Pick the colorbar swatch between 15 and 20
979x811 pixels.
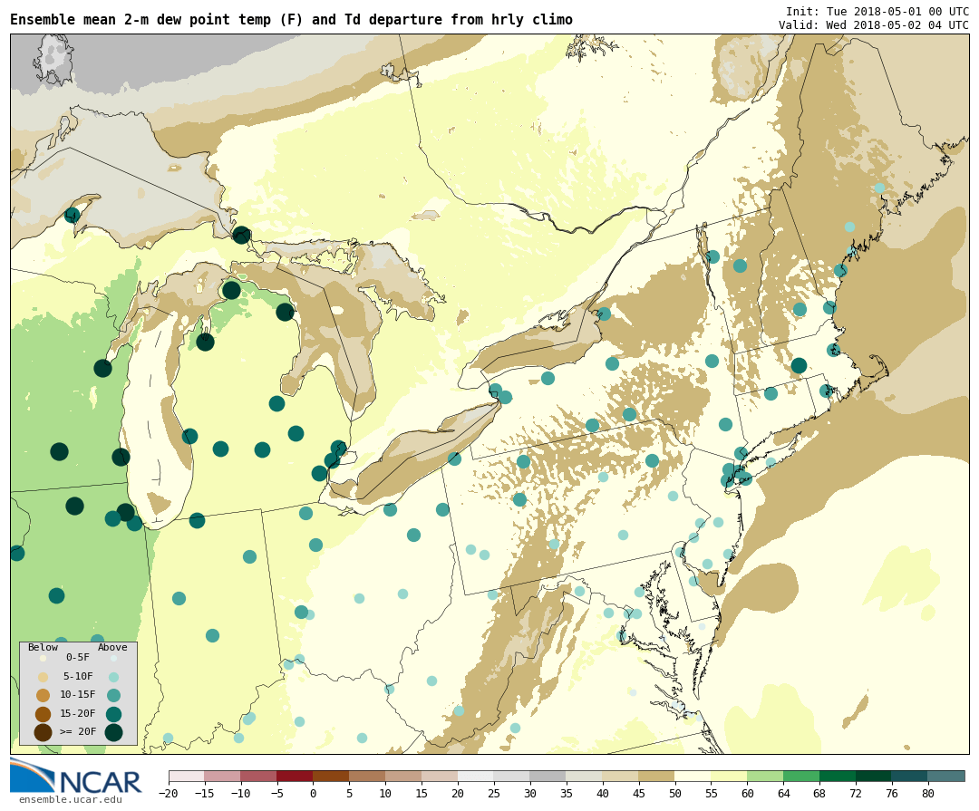[x=440, y=776]
